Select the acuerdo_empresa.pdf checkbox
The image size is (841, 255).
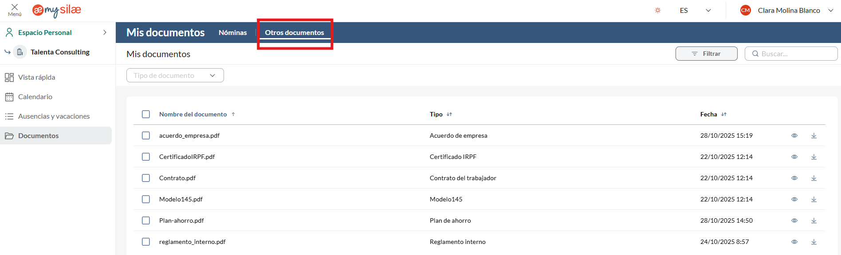tap(146, 135)
